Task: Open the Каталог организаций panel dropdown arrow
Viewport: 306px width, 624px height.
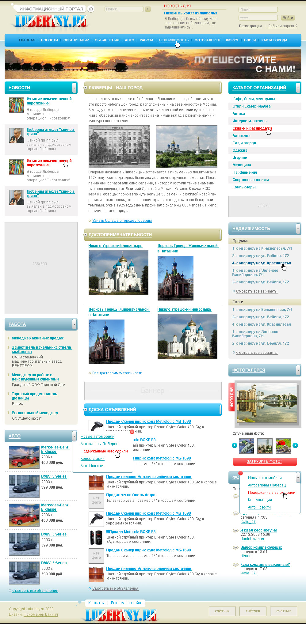Action: pos(298,88)
